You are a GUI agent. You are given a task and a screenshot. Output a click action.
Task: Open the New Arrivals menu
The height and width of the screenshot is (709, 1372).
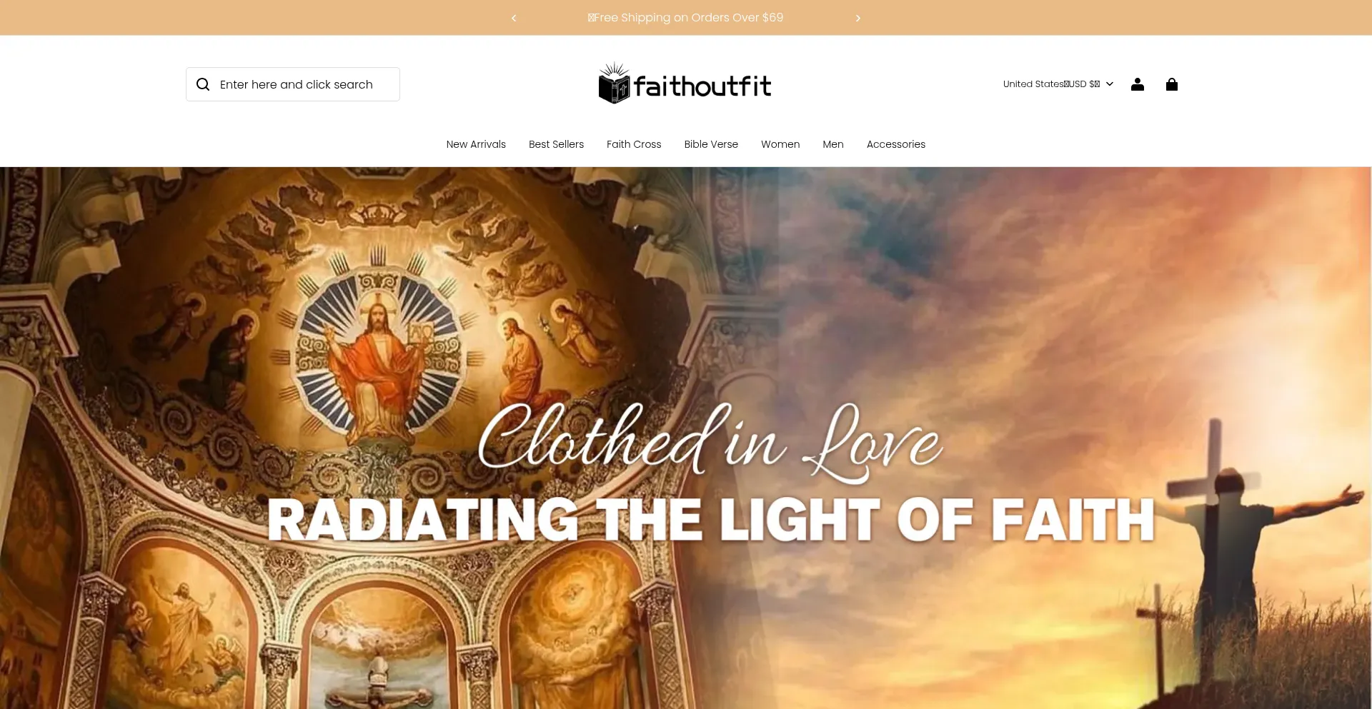pyautogui.click(x=476, y=144)
